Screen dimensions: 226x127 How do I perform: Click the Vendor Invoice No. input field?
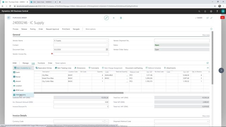(x=81, y=54)
